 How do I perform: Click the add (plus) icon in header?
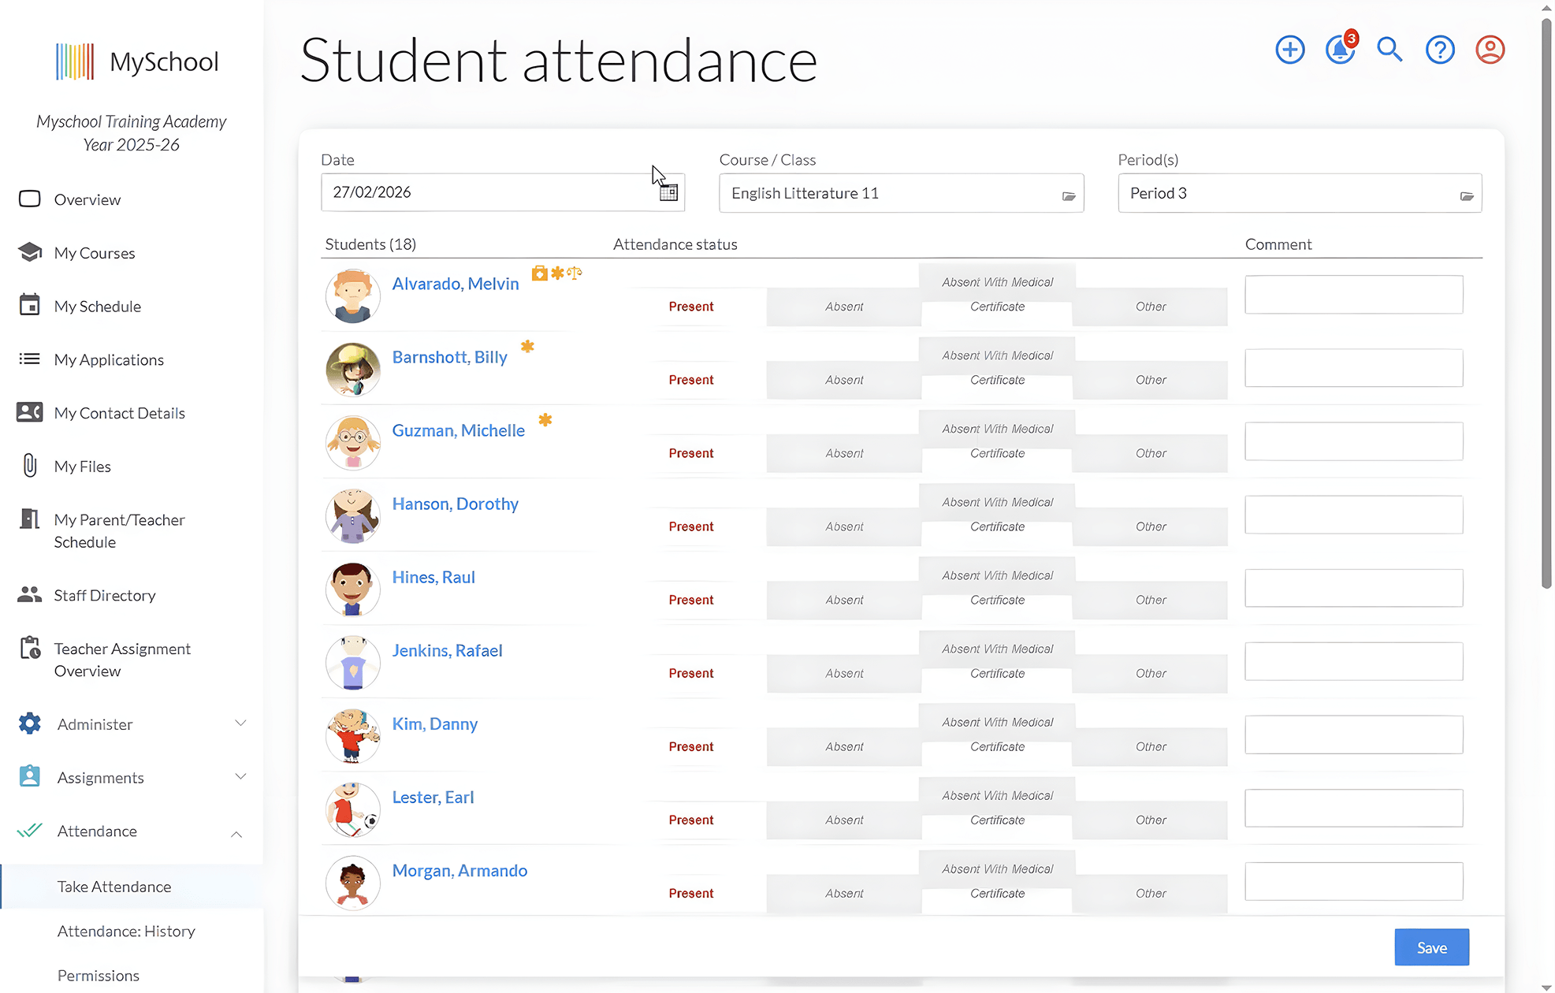[1289, 50]
